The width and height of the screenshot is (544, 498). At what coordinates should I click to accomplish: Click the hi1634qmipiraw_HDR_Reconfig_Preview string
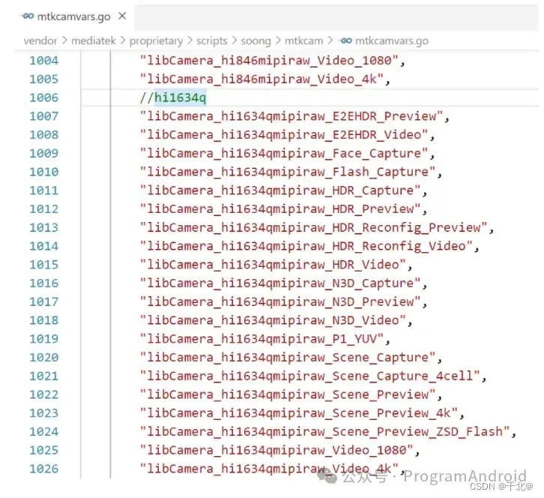pyautogui.click(x=314, y=228)
